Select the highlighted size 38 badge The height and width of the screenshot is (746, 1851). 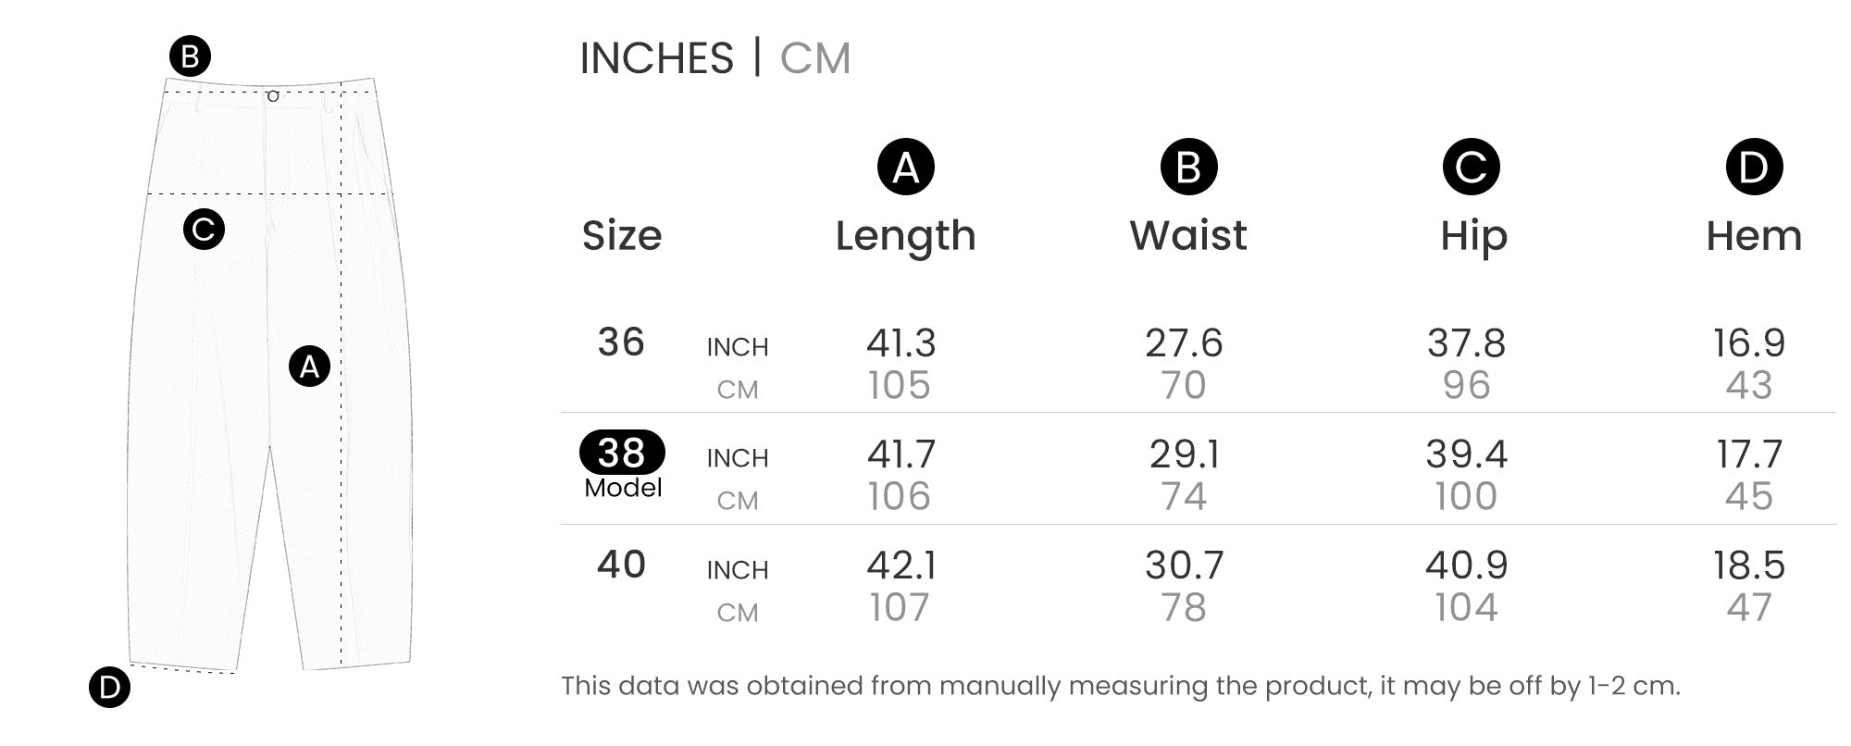coord(621,453)
